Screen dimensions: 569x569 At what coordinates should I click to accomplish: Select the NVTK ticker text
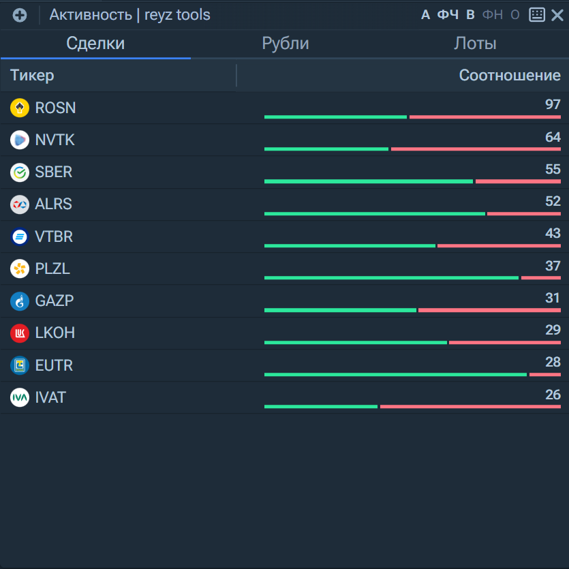(x=55, y=140)
